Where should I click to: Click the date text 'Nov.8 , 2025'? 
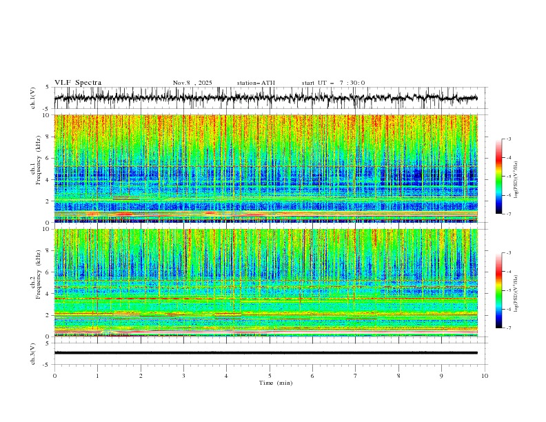tap(192, 83)
